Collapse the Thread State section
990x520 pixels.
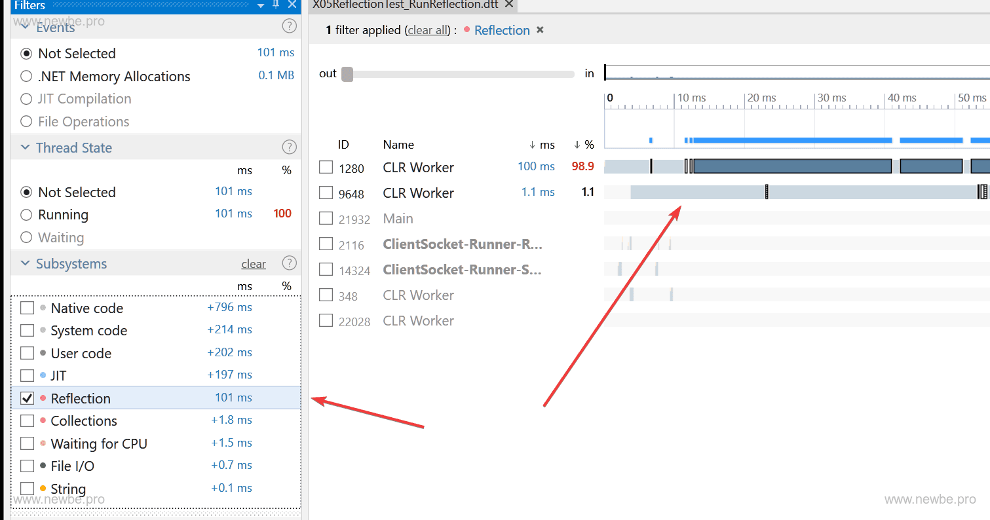pos(26,148)
